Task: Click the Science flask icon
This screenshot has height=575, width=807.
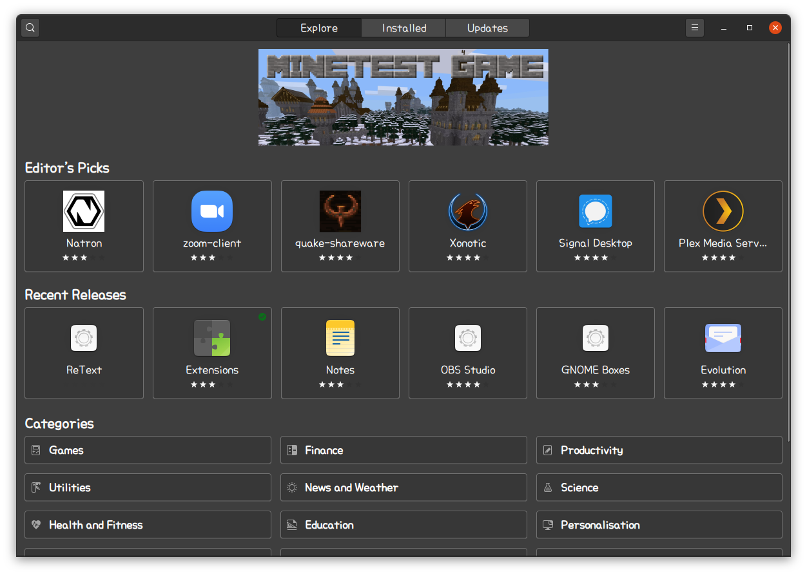Action: 548,487
